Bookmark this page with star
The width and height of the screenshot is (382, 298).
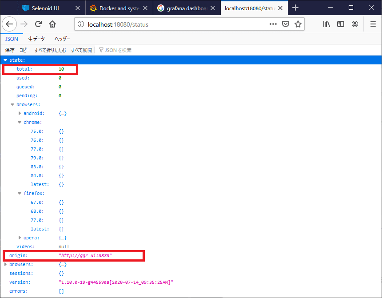coord(298,24)
